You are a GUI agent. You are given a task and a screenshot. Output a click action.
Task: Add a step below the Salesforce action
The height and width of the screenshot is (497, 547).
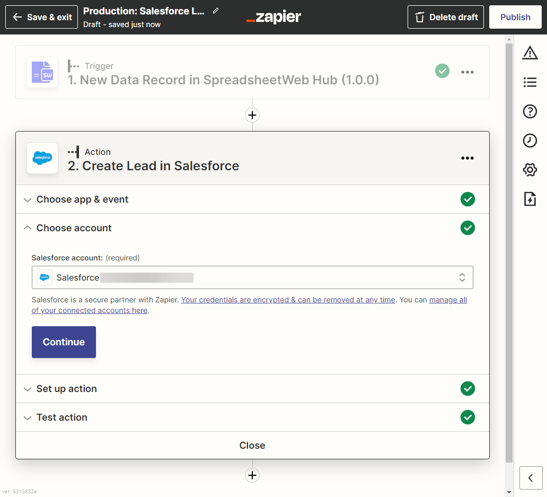[252, 475]
